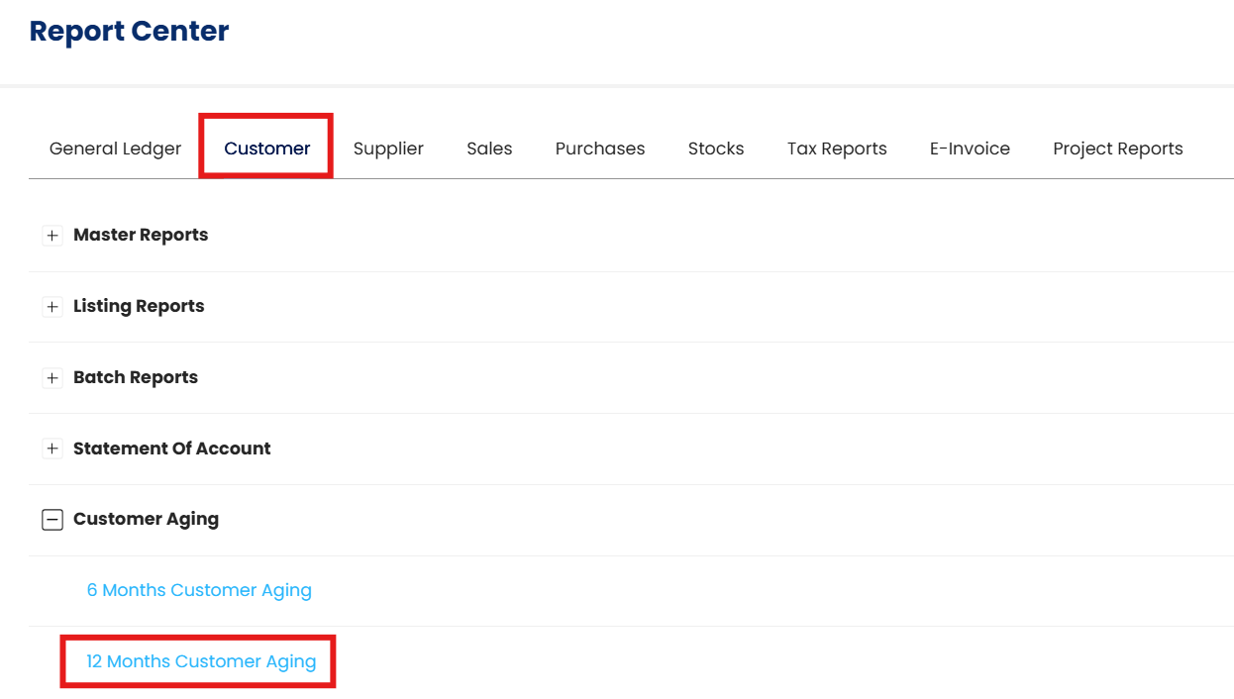This screenshot has height=699, width=1234.
Task: Go to the Sales tab
Action: pyautogui.click(x=489, y=149)
